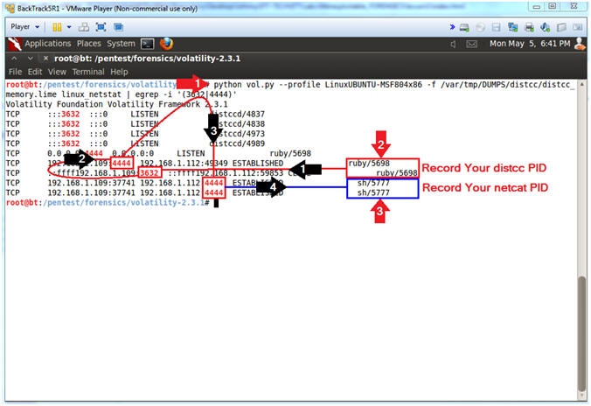
Task: Open the terminal Edit menu
Action: coord(35,72)
